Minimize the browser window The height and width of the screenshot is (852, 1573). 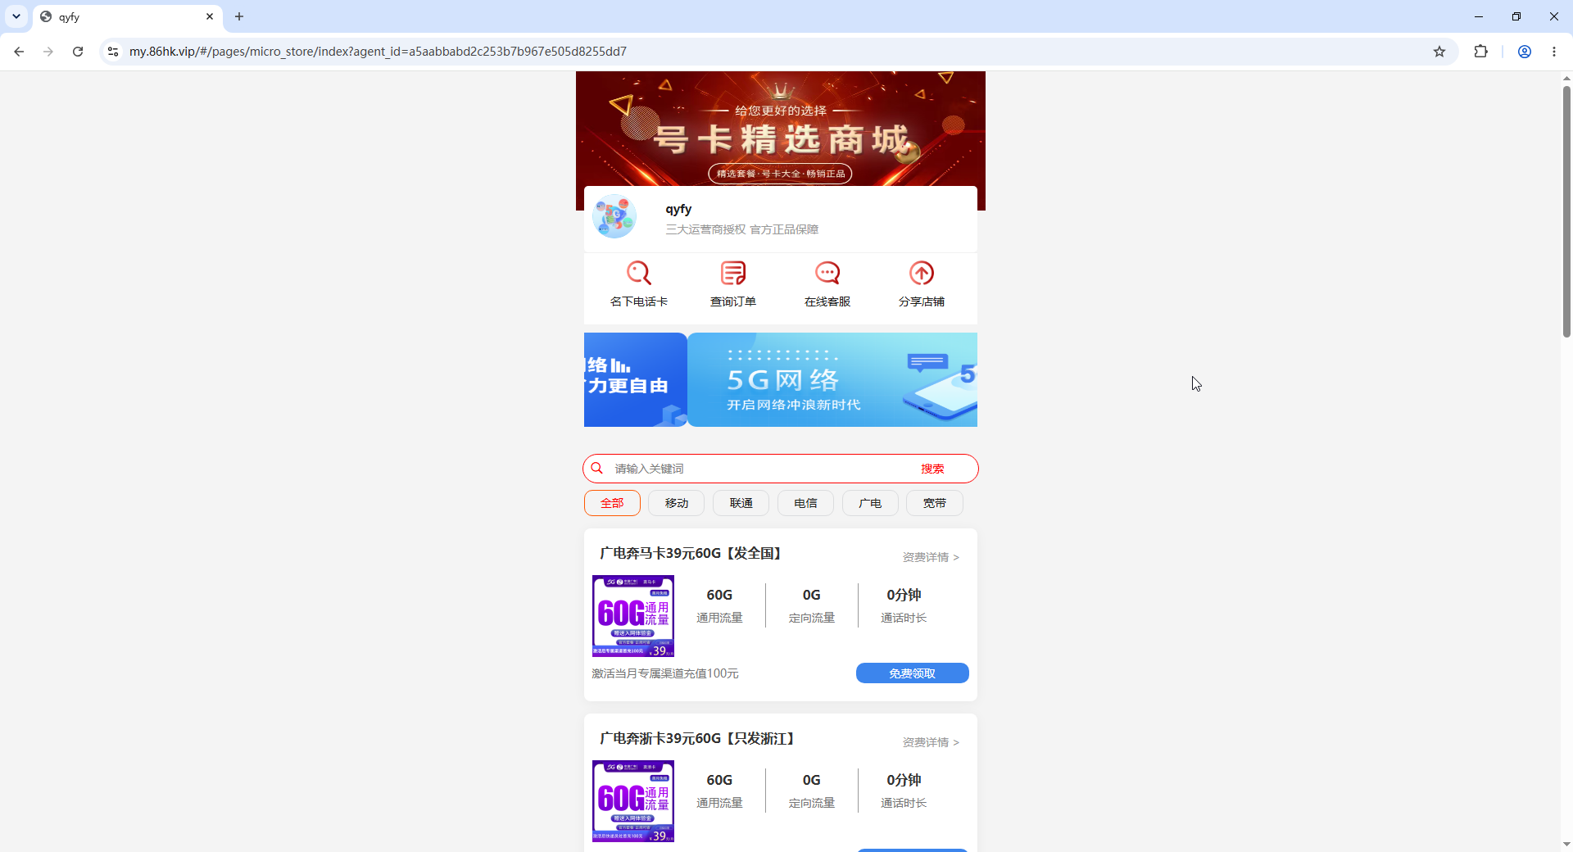tap(1479, 16)
